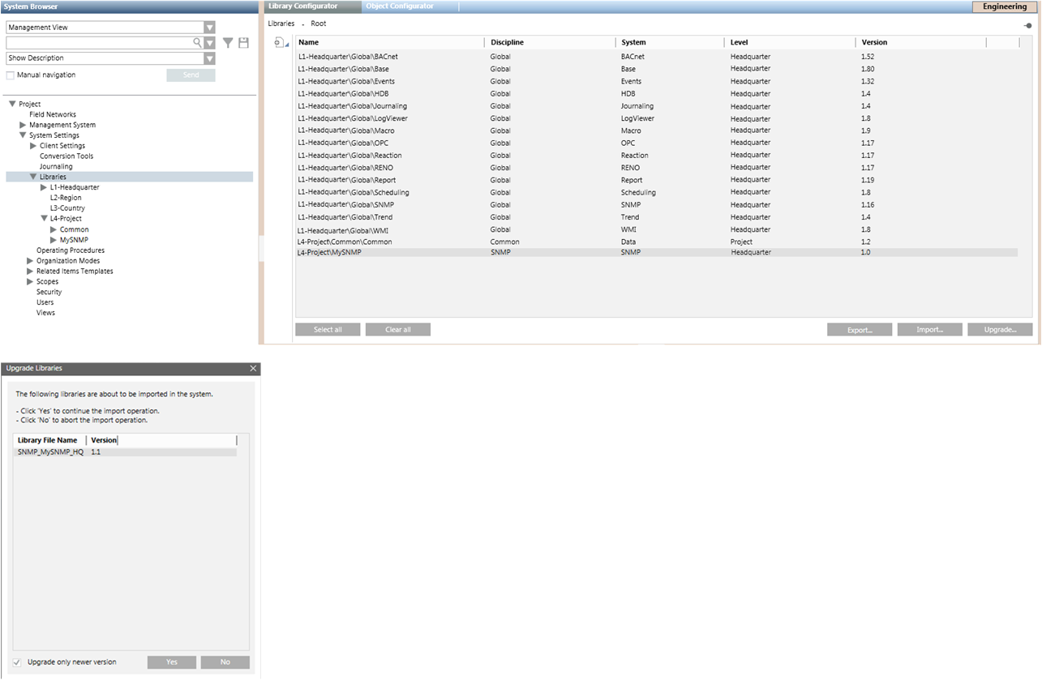Expand the L1-Headquarter tree node

point(44,187)
